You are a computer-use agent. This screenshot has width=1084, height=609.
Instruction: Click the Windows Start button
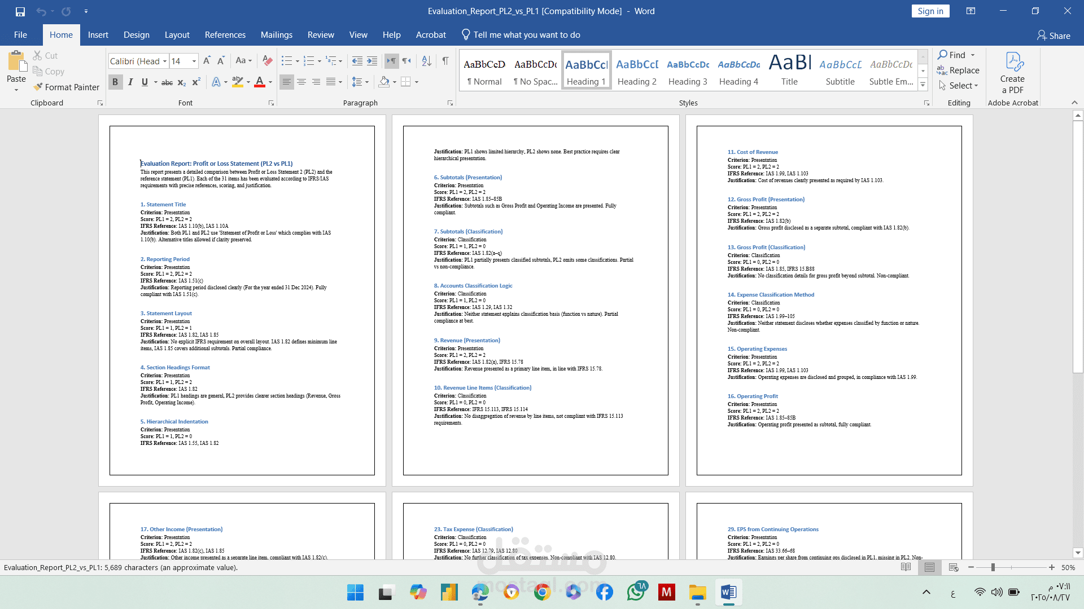355,592
